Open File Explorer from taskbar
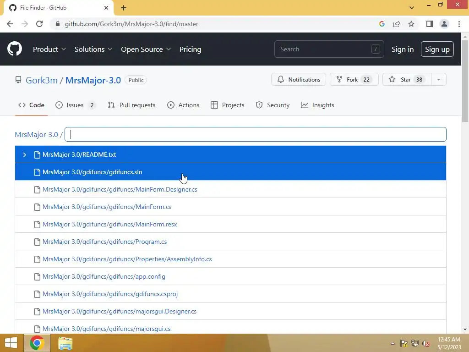Screen dimensions: 469x352 65,343
